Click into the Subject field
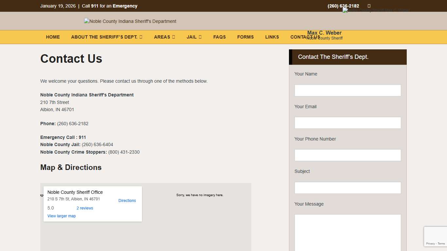 click(x=348, y=188)
